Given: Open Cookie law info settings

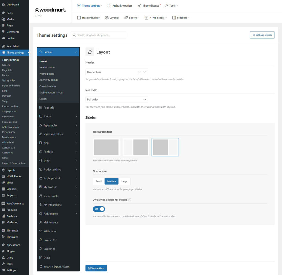Looking at the screenshot, I should 47,86.
